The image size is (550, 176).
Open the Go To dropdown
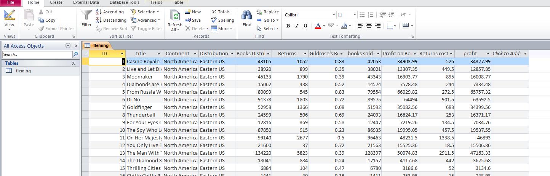[x=268, y=20]
